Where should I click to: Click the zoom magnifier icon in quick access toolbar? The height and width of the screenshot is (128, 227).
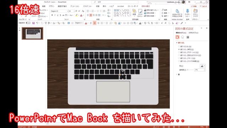click(149, 23)
